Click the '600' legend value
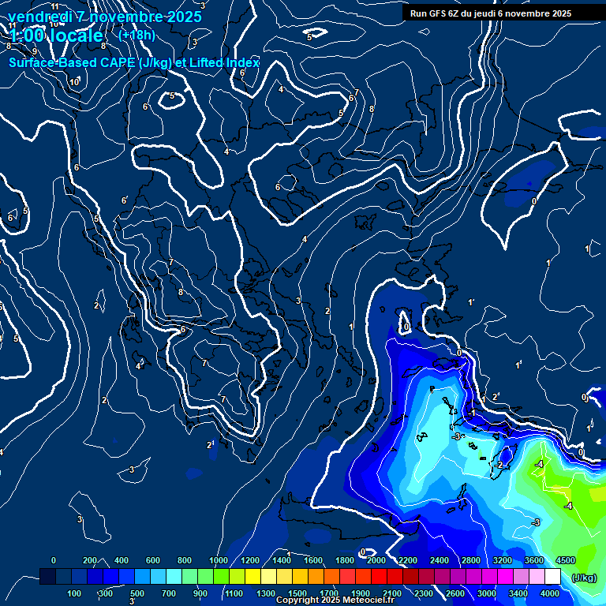606x606 pixels. tap(152, 560)
